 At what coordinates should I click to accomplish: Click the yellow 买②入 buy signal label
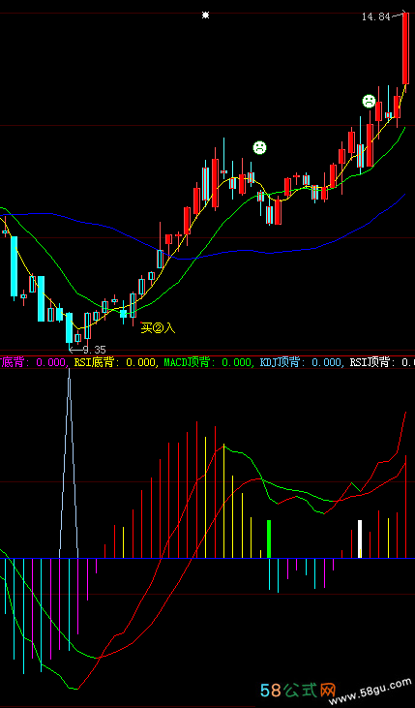click(x=158, y=327)
